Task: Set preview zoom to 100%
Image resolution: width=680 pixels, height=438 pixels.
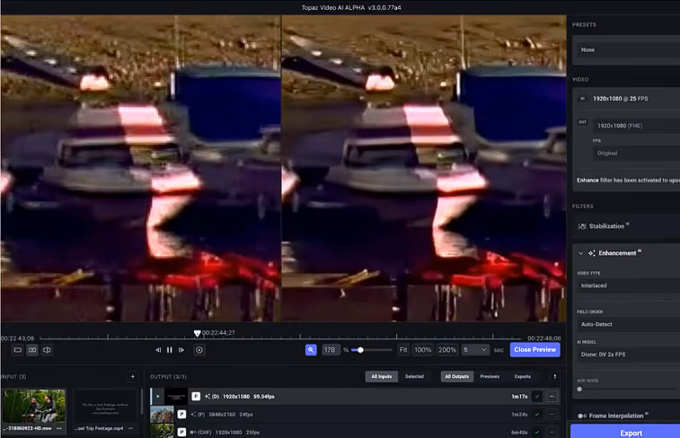Action: 422,350
